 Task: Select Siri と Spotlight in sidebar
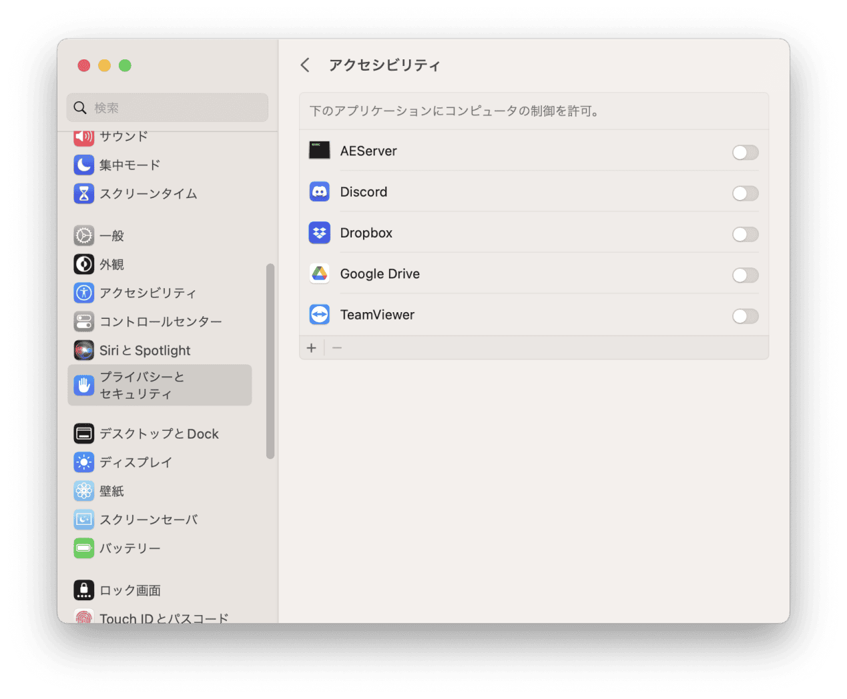pyautogui.click(x=160, y=350)
